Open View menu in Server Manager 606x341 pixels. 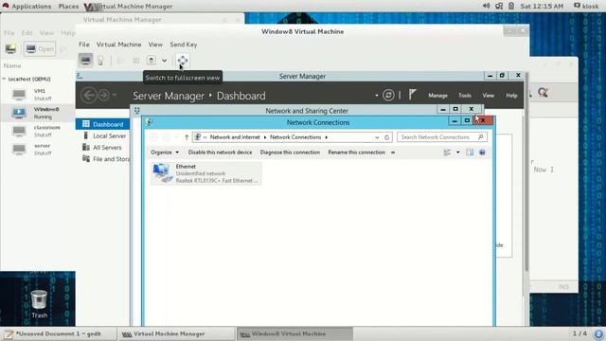489,96
